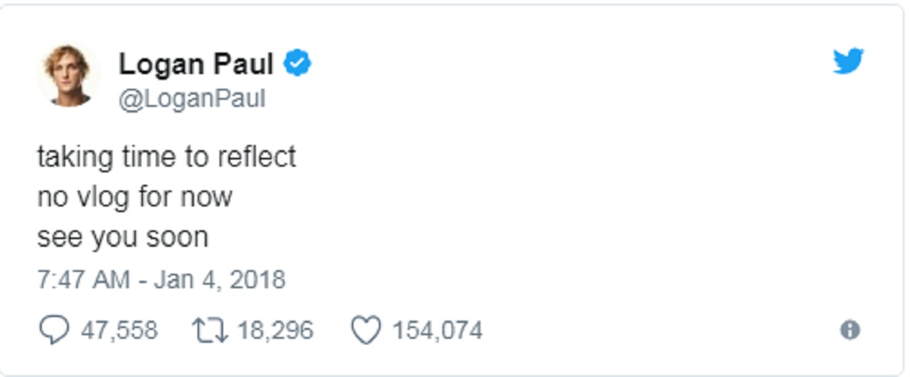
Task: Click the 154,074 likes count
Action: point(437,330)
